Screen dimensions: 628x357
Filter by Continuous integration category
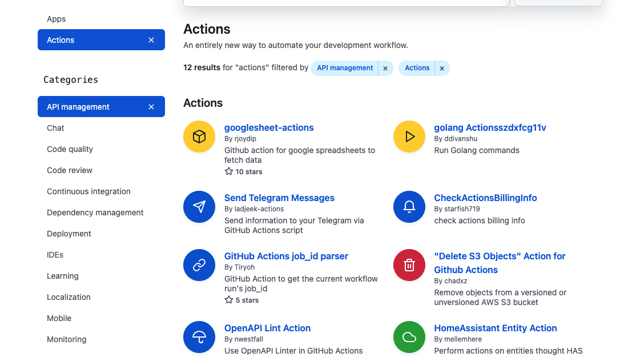click(88, 191)
